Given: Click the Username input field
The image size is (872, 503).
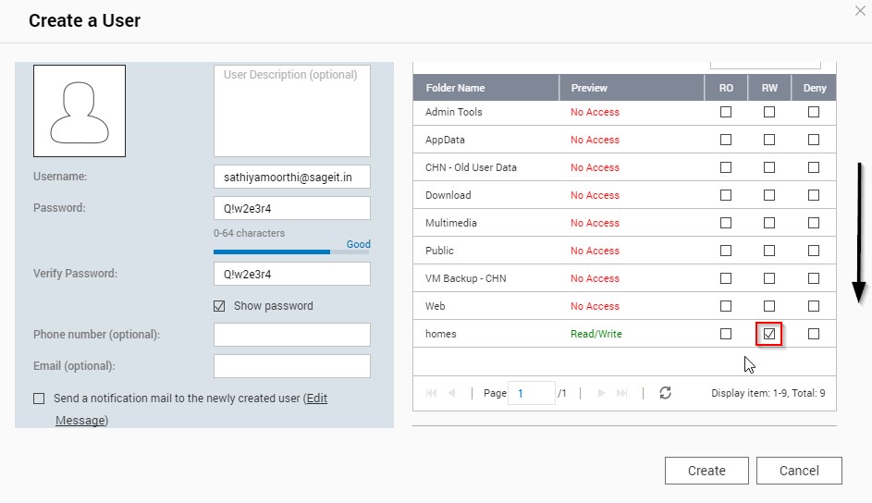Looking at the screenshot, I should [291, 177].
